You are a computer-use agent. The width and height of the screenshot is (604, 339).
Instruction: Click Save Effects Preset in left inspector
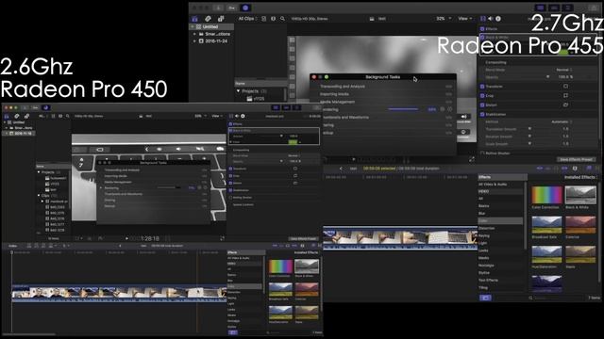click(304, 238)
